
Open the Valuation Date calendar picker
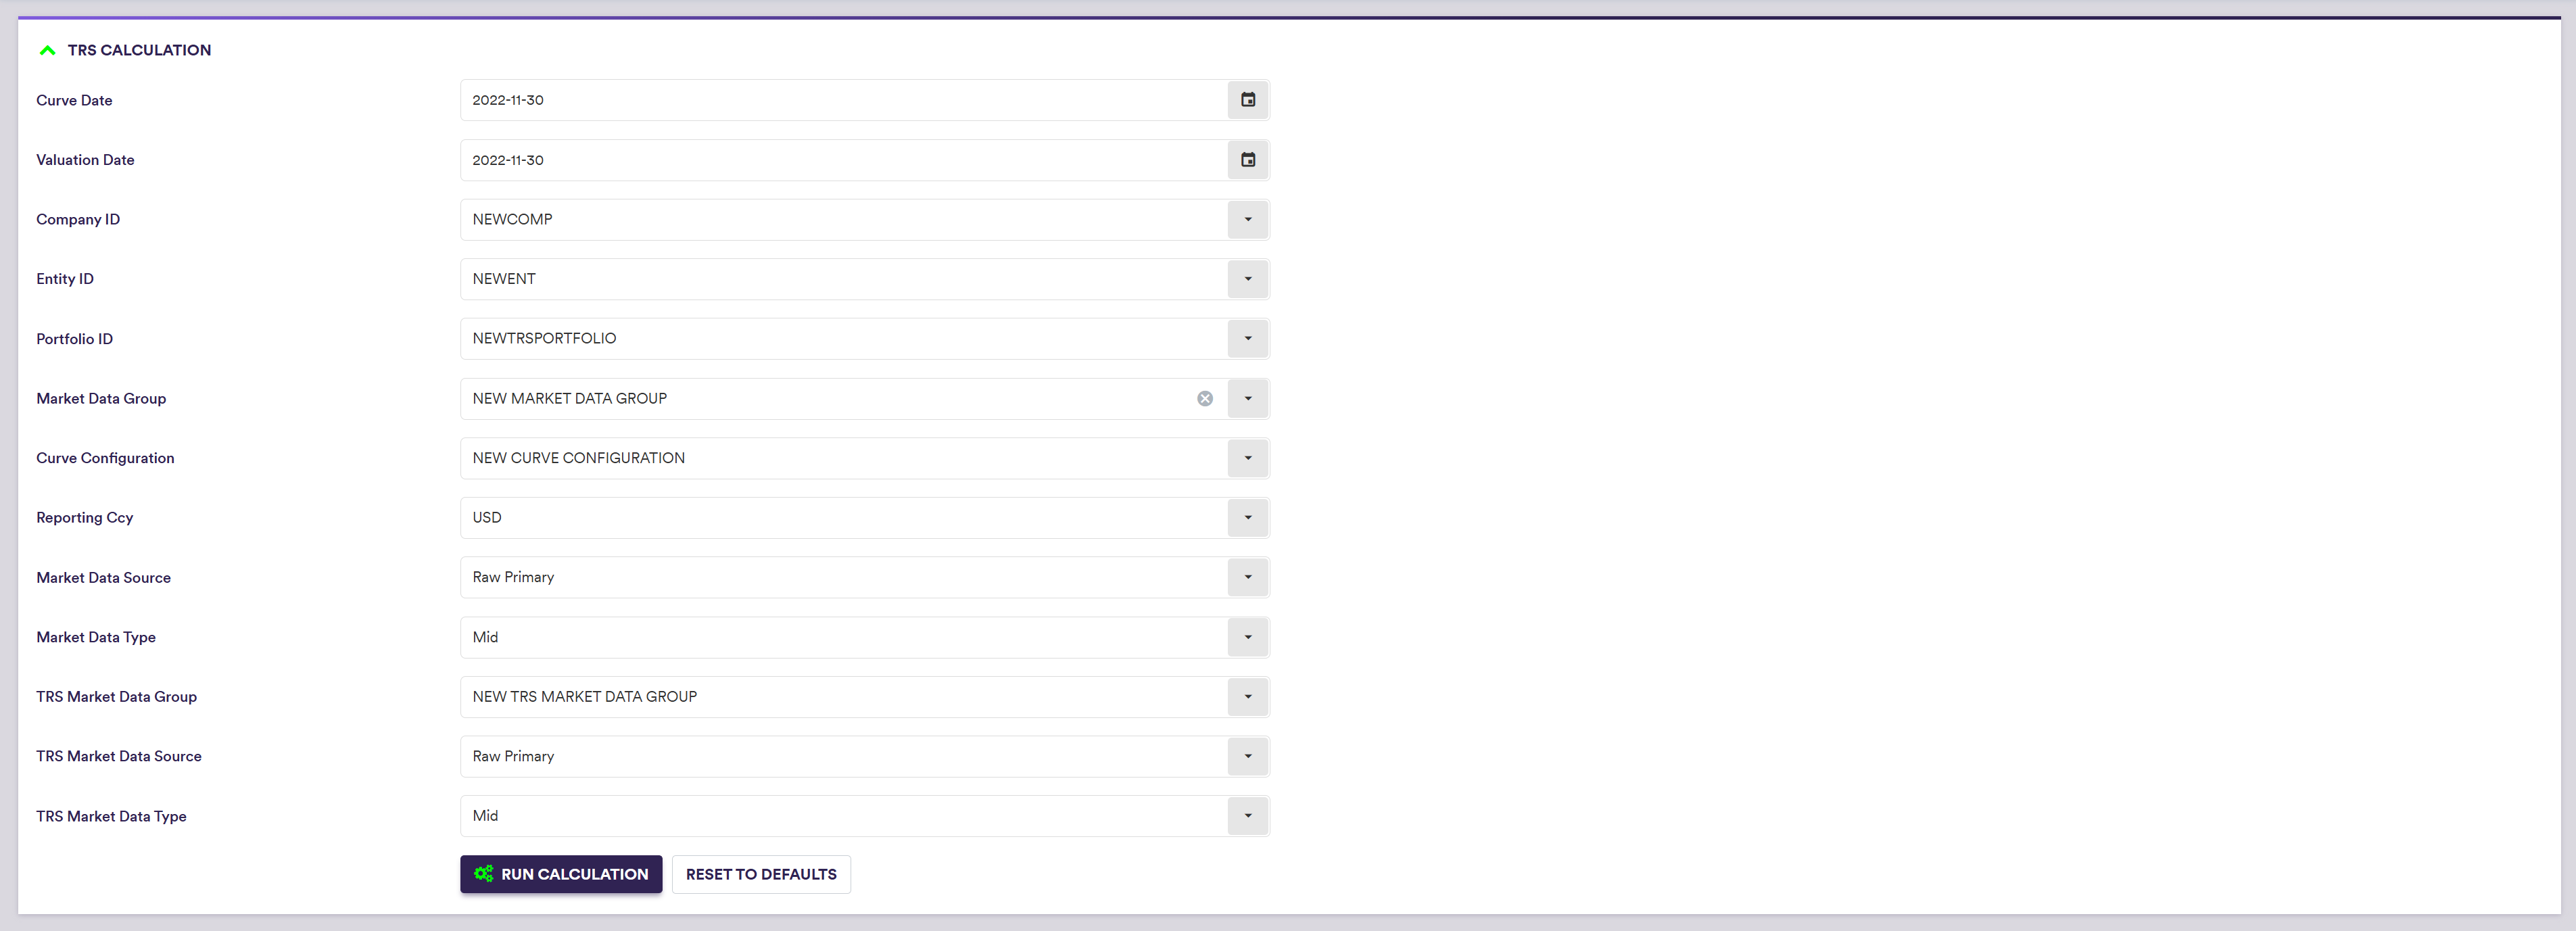tap(1247, 160)
